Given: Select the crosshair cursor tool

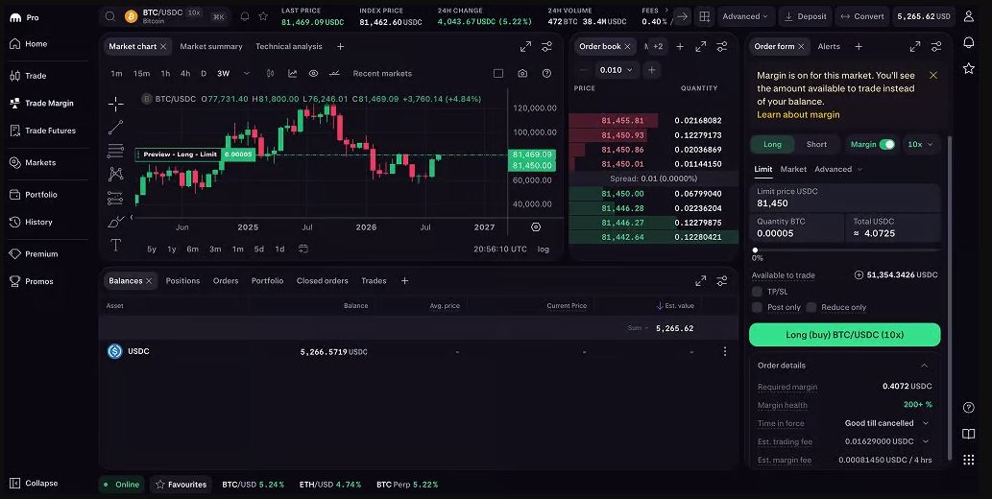Looking at the screenshot, I should [116, 104].
